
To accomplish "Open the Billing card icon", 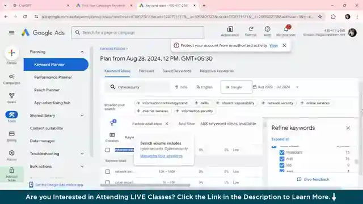I will click(x=11, y=134).
